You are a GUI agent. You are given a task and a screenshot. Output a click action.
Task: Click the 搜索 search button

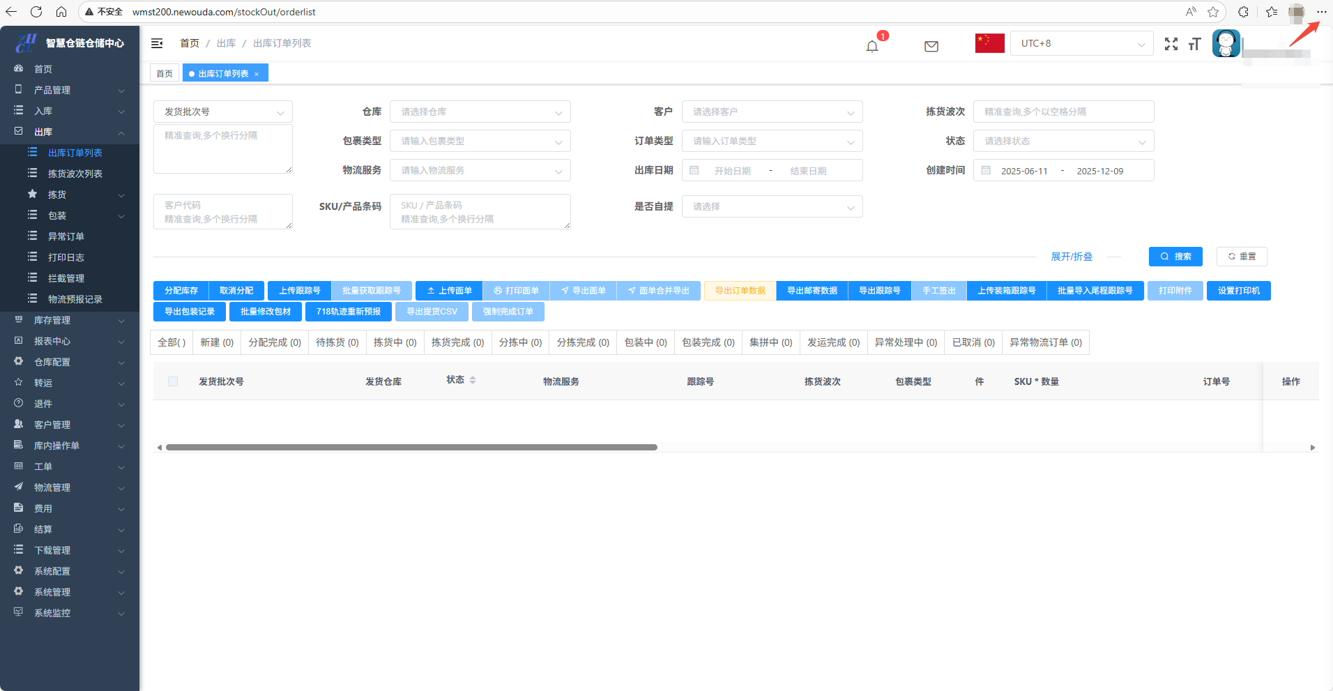click(1175, 257)
